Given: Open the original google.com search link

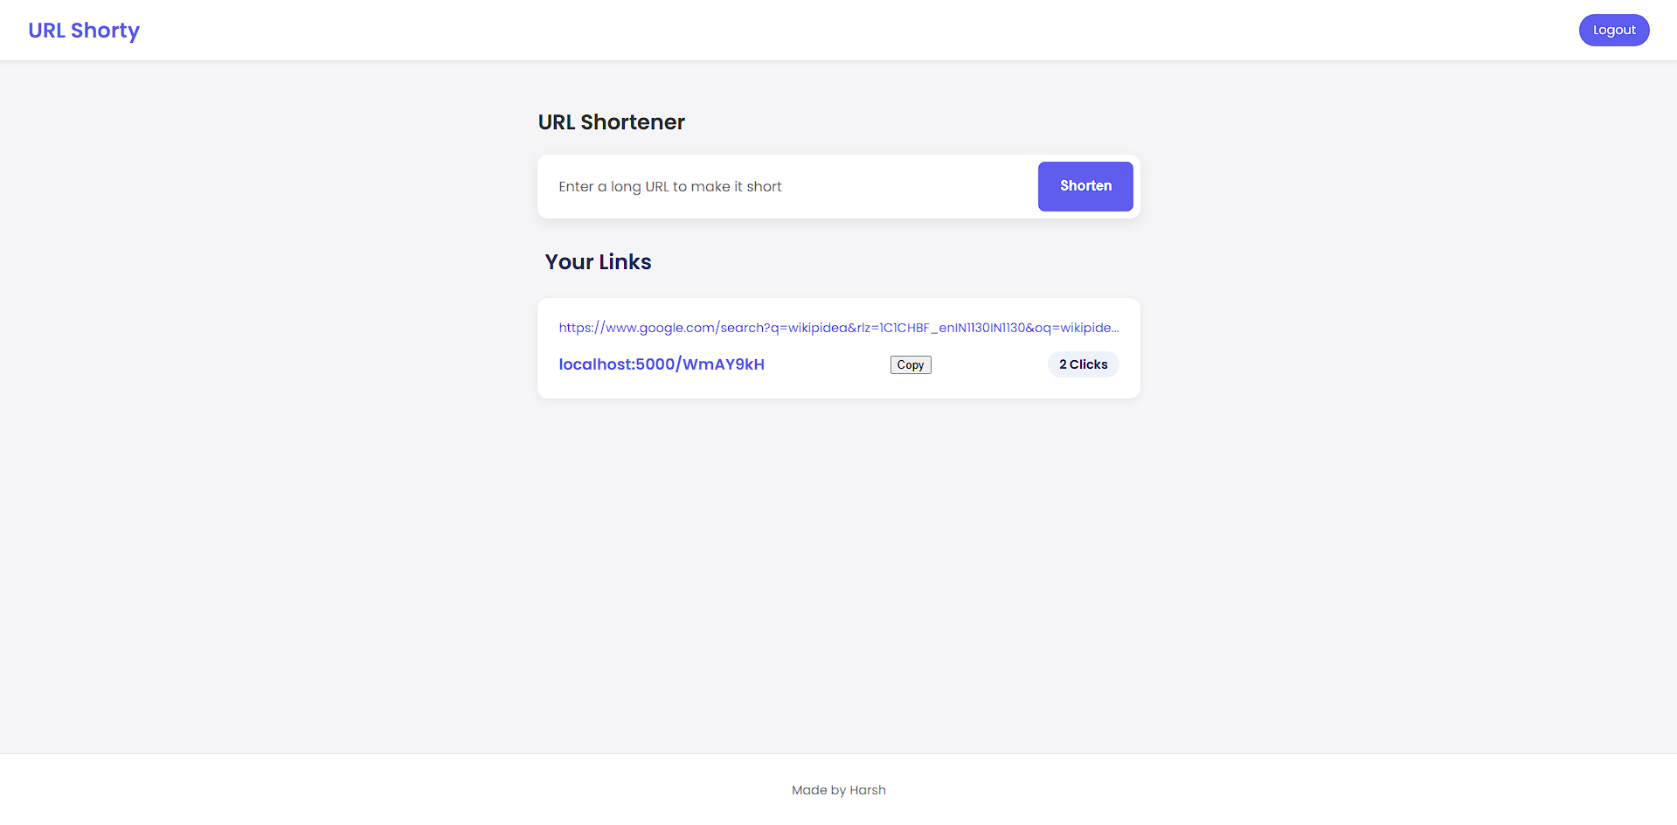Looking at the screenshot, I should tap(837, 328).
